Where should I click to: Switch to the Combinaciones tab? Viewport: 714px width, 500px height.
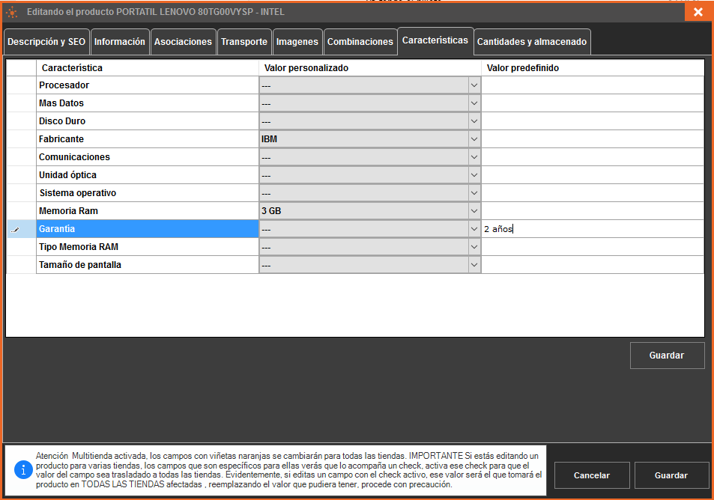360,42
